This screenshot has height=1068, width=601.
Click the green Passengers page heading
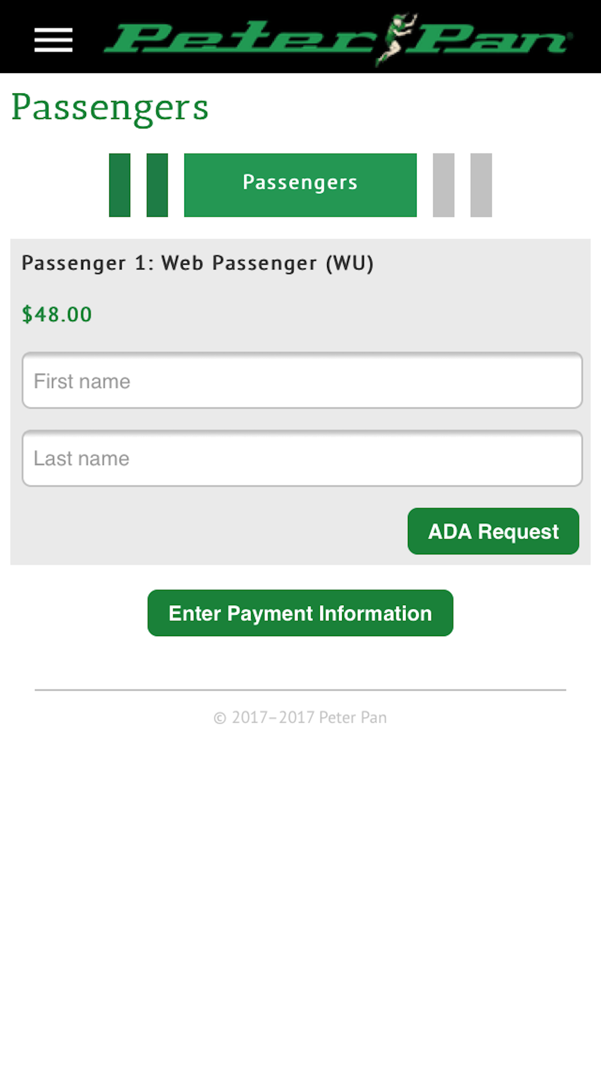tap(110, 108)
